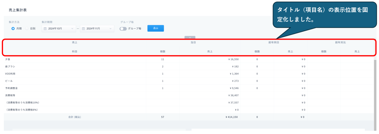Screen dimensions: 379x134
Task: Open the end month 2024年11月 dropdown
Action: 97,29
